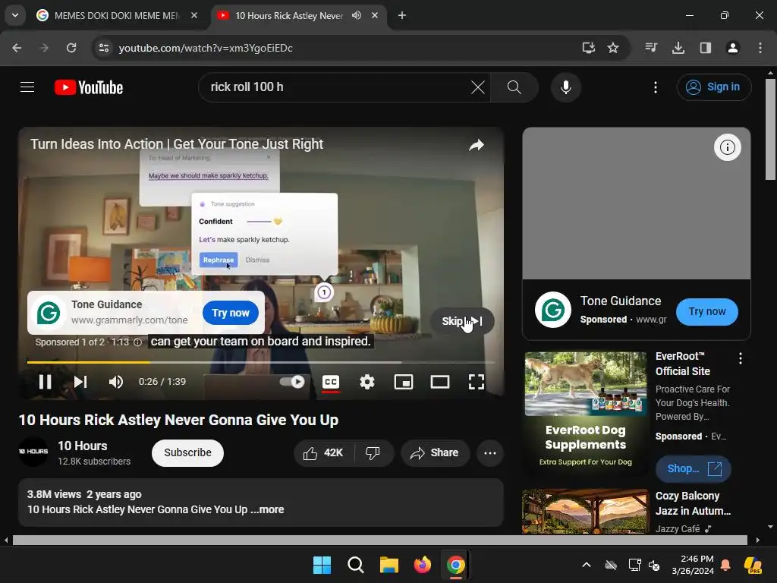777x583 pixels.
Task: Share the ad via the arrow icon
Action: pyautogui.click(x=477, y=145)
